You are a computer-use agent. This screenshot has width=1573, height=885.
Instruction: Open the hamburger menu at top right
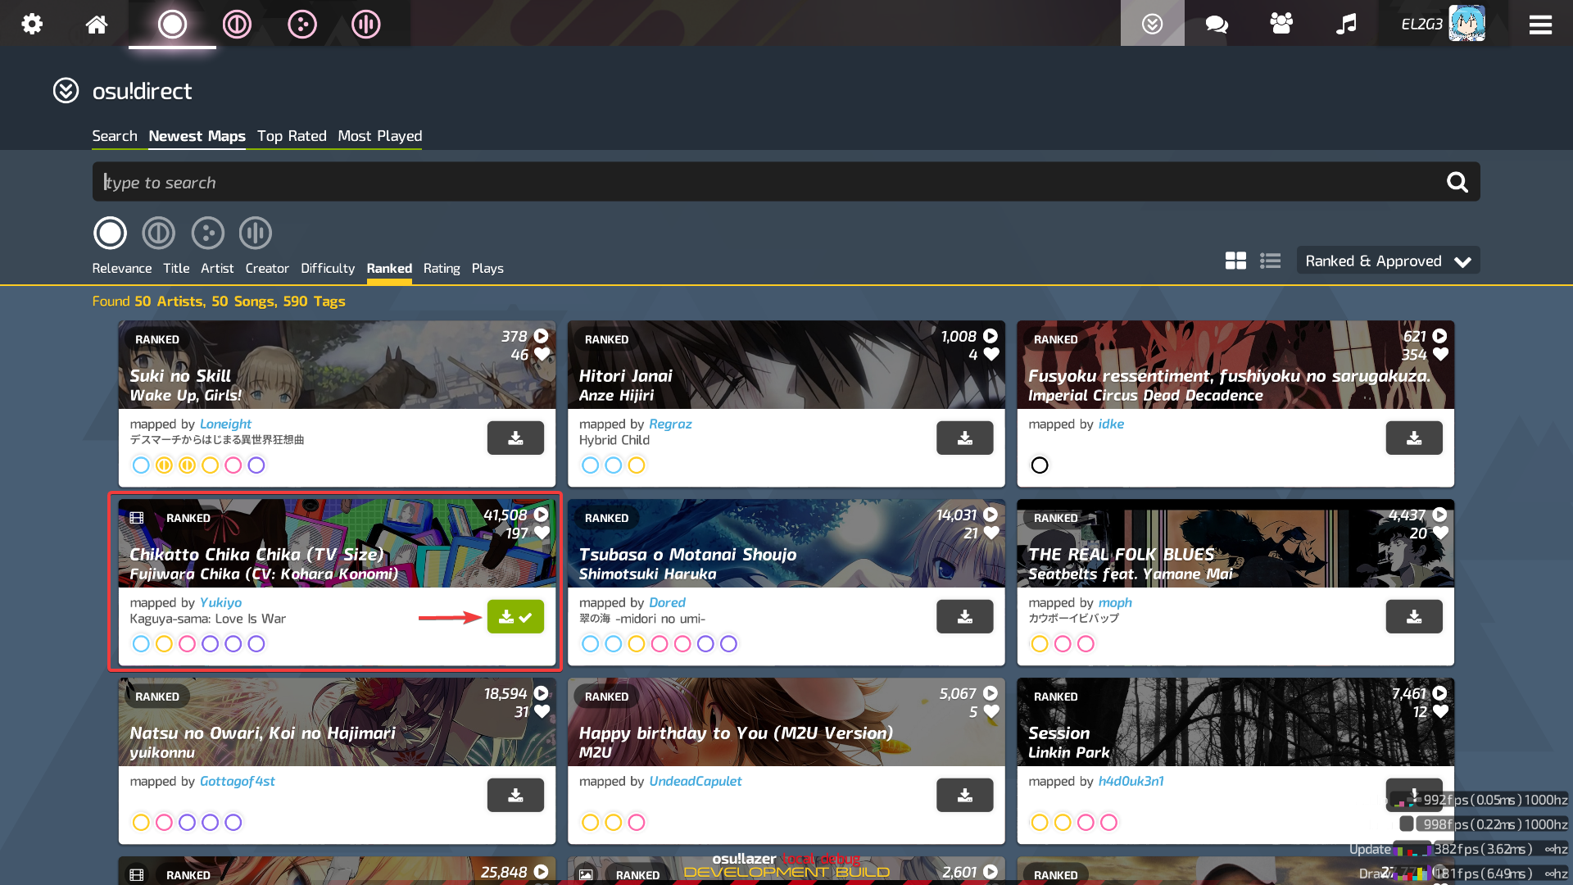coord(1540,24)
